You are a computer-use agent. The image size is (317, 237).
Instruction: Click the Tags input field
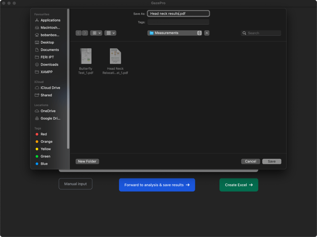[x=178, y=22]
